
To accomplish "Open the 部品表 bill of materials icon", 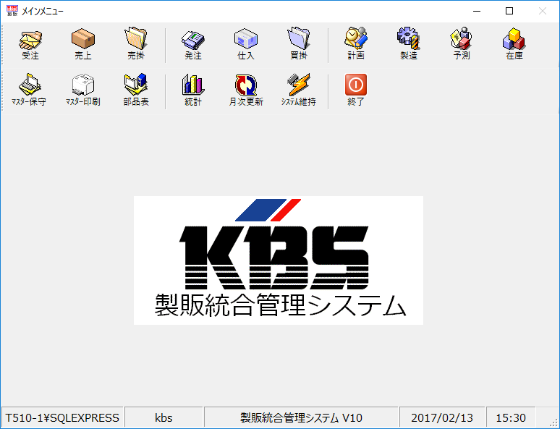I will [x=136, y=90].
